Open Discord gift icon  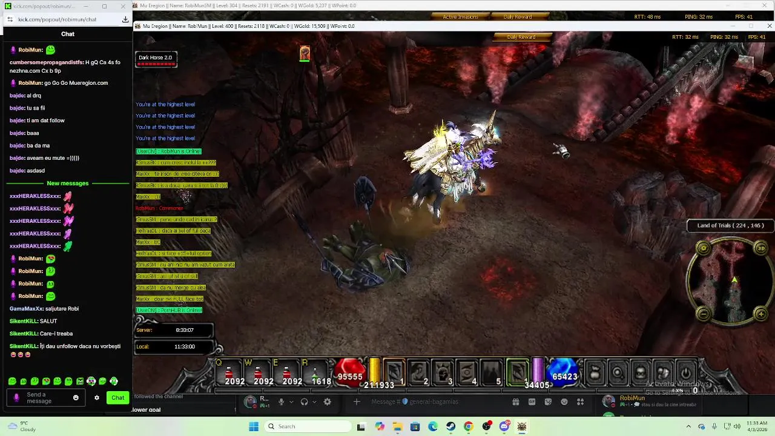516,401
